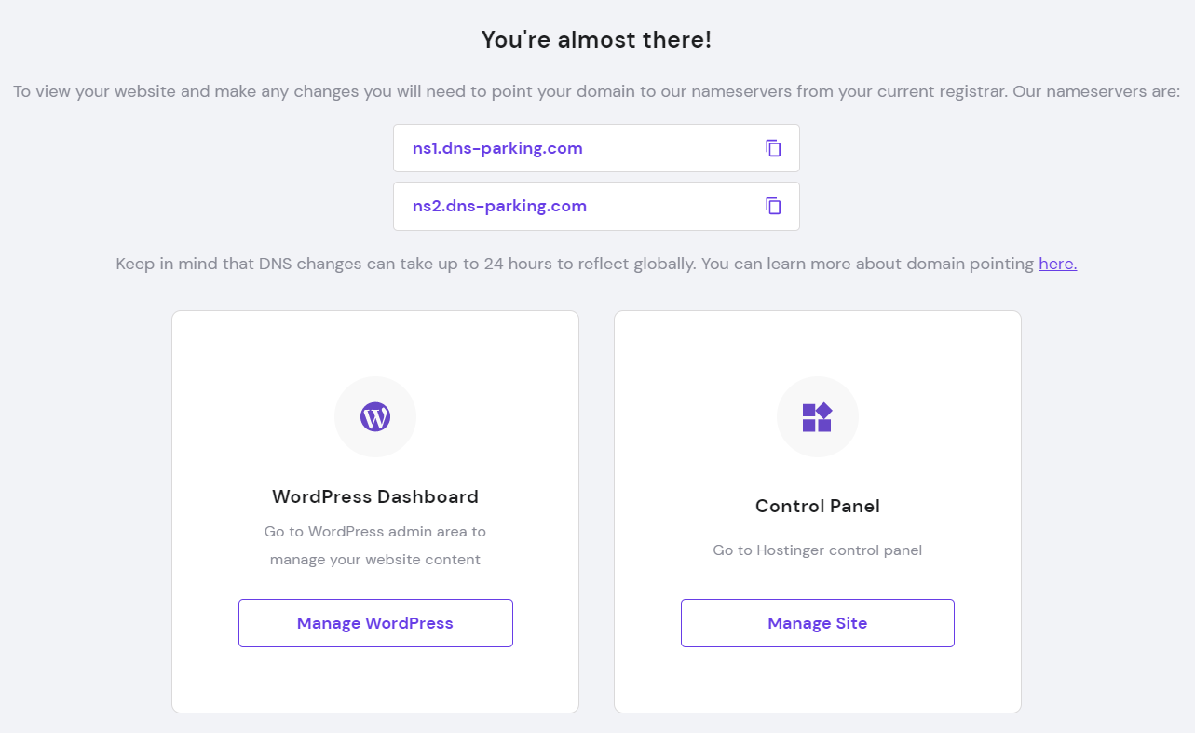Copy the ns2.dns-parking.com nameserver
Image resolution: width=1195 pixels, height=733 pixels.
[x=773, y=206]
